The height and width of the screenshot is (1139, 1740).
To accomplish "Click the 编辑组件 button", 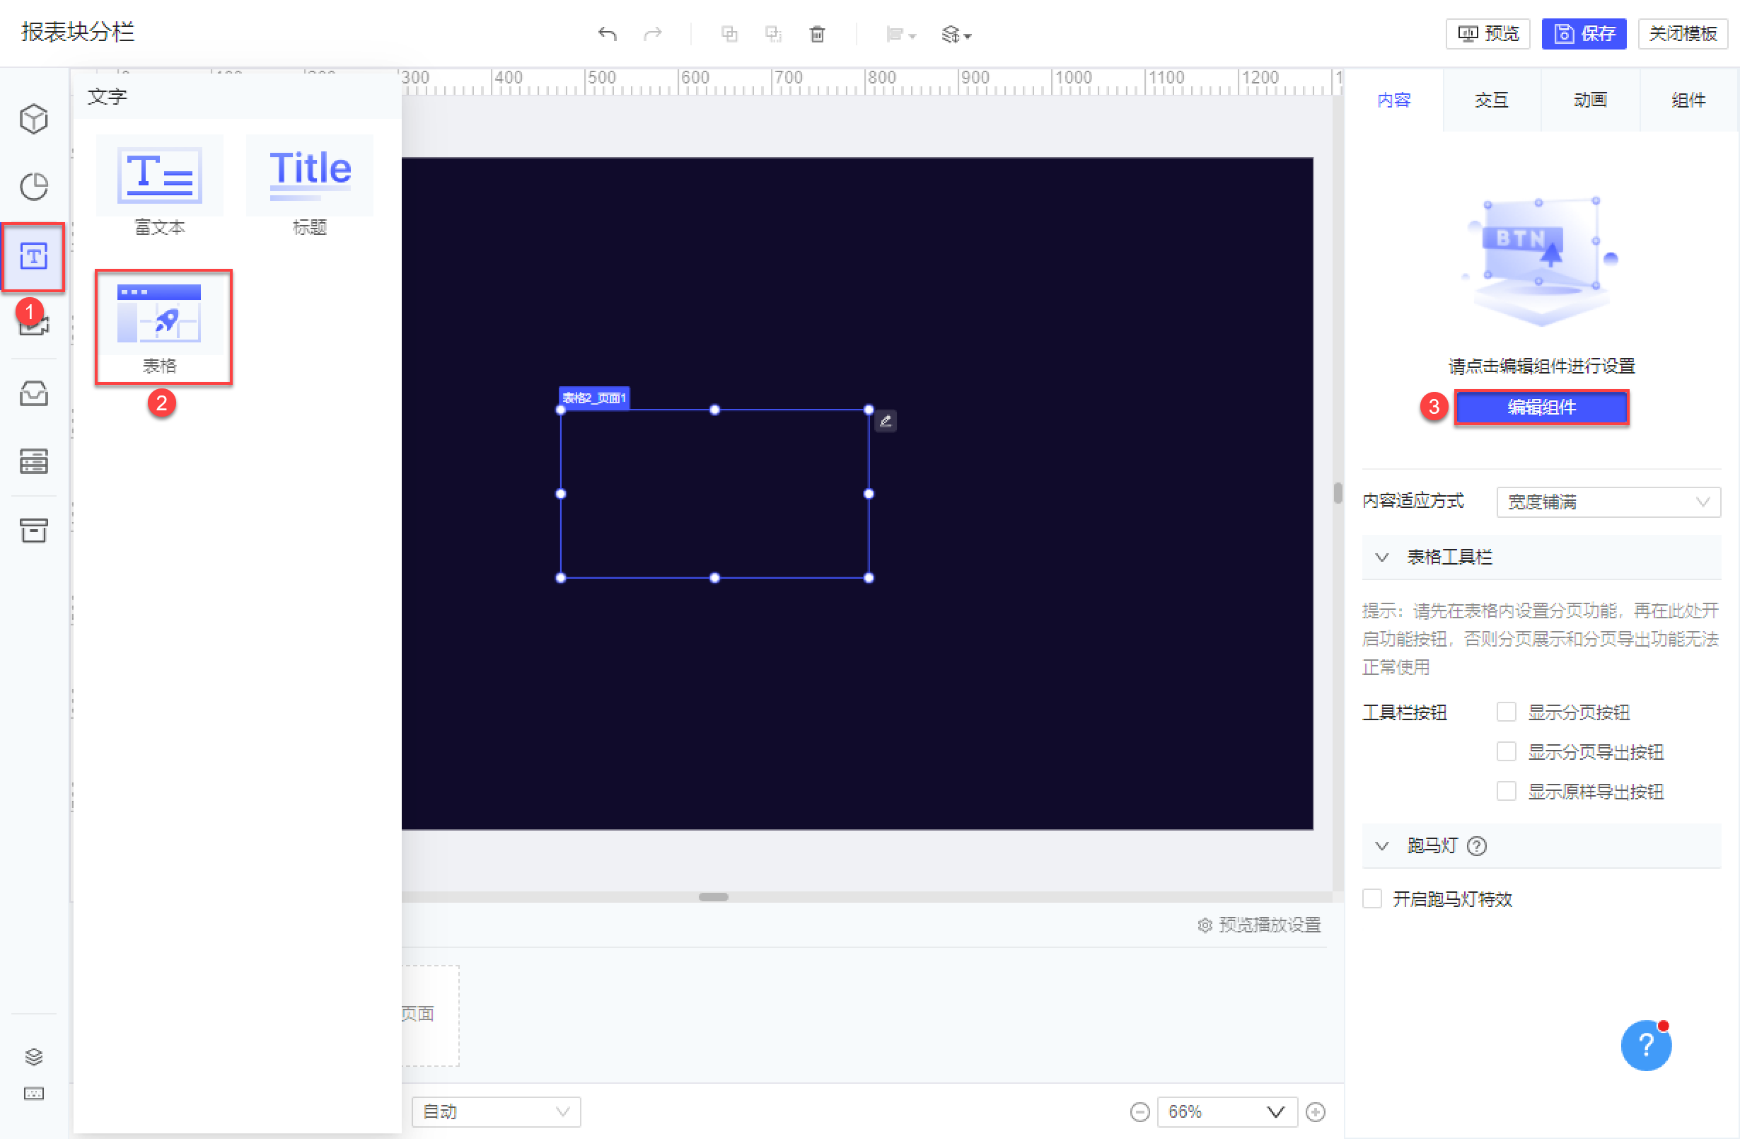I will point(1541,407).
